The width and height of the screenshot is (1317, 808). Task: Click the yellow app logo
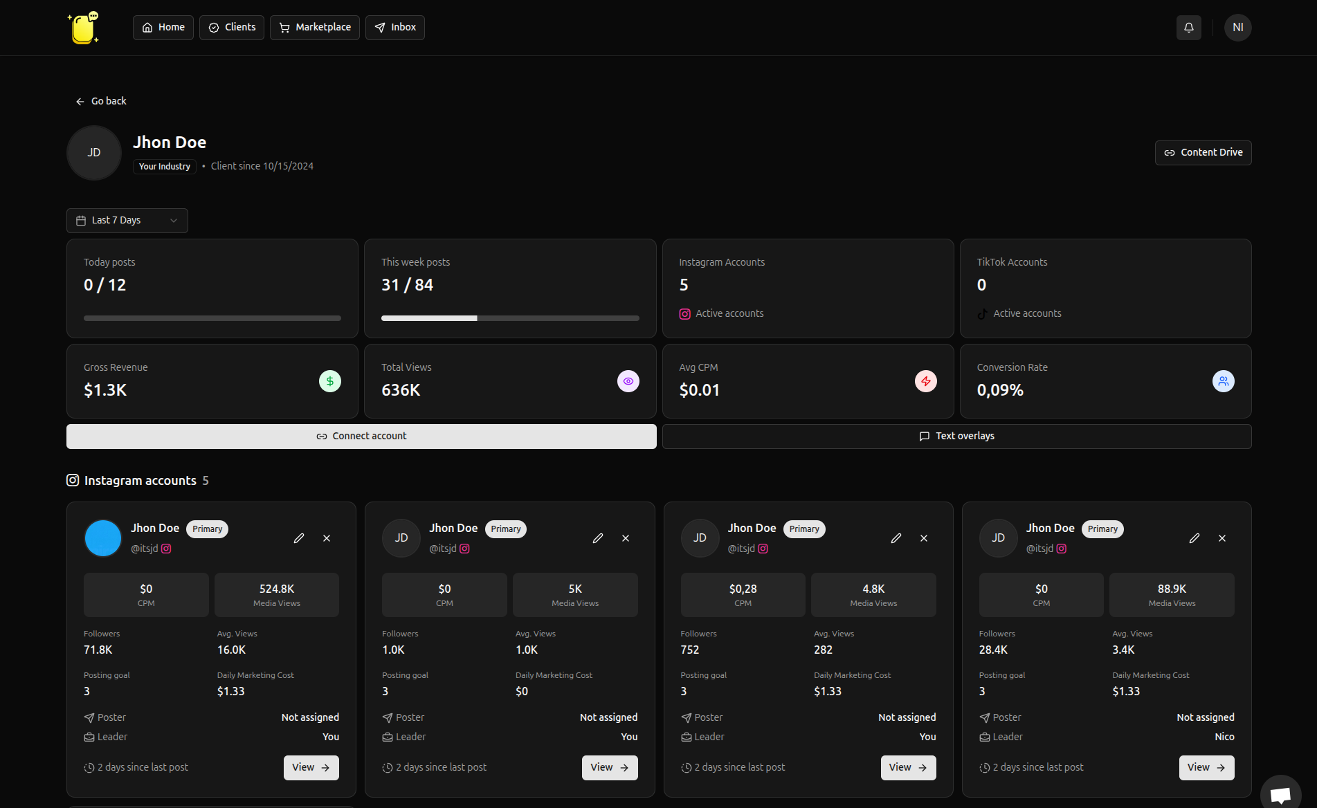tap(84, 28)
